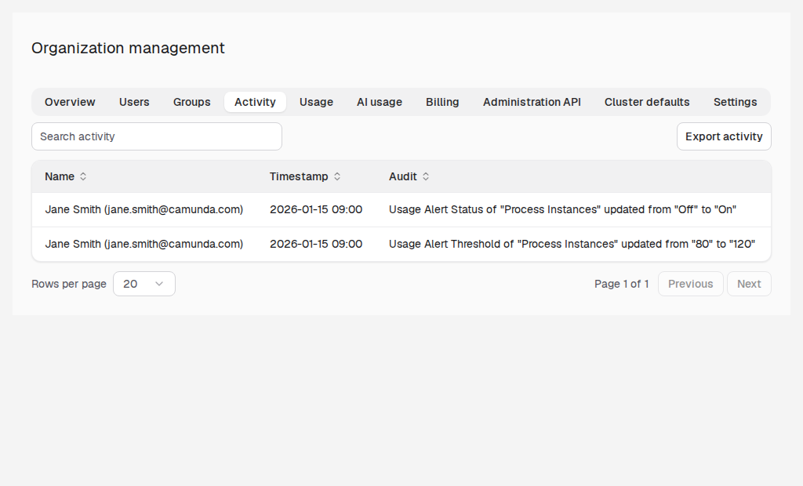Viewport: 803px width, 486px height.
Task: Click the Next page button
Action: [749, 284]
